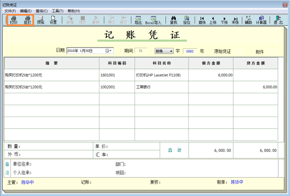Click the voucher number field 0002
Image resolution: width=290 pixels, height=196 pixels.
point(190,51)
